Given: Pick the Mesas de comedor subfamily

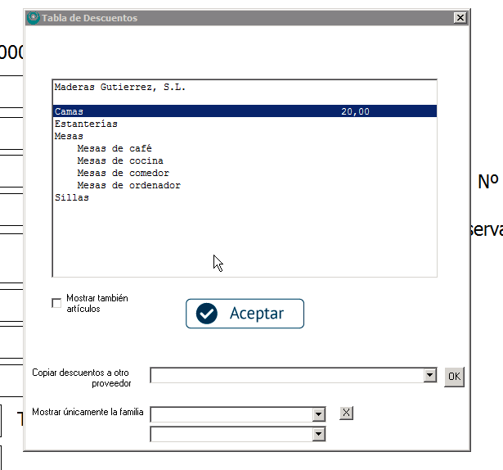Looking at the screenshot, I should [123, 173].
